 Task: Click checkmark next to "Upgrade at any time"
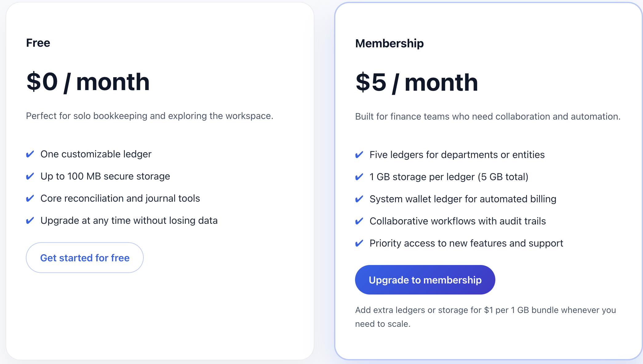tap(30, 220)
